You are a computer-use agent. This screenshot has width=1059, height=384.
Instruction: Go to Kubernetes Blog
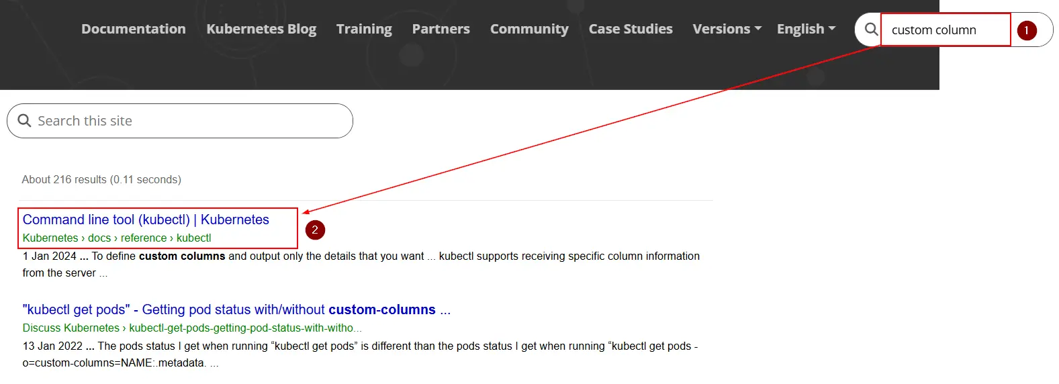pyautogui.click(x=261, y=29)
